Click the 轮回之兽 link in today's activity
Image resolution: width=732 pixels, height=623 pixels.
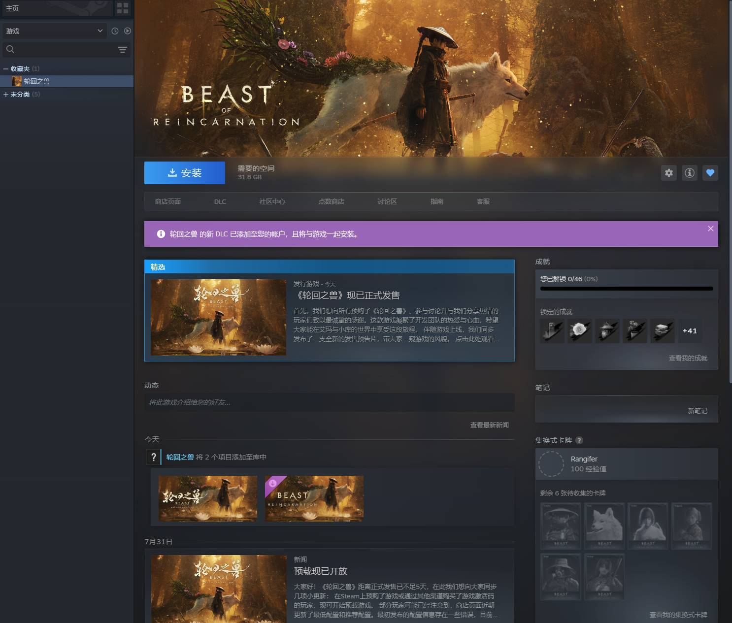tap(180, 457)
